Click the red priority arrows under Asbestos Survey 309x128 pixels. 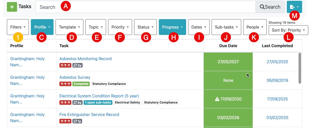65,84
